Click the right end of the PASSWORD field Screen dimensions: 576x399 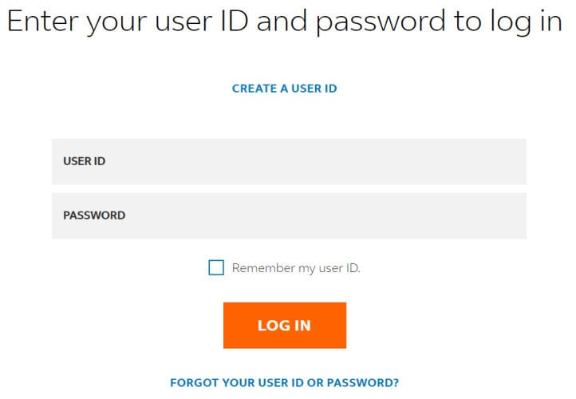pos(515,215)
